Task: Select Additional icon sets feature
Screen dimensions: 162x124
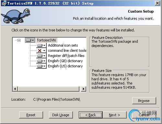Action: (x=63, y=45)
